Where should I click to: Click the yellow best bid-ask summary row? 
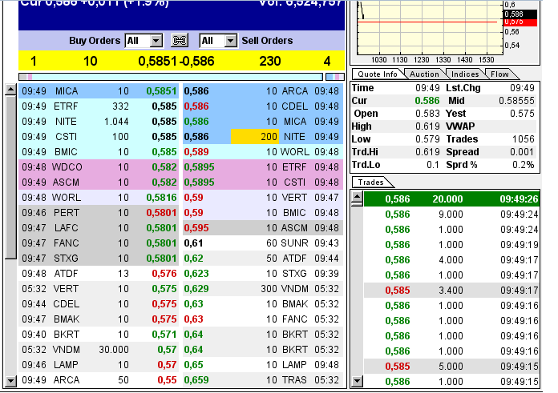coord(181,61)
